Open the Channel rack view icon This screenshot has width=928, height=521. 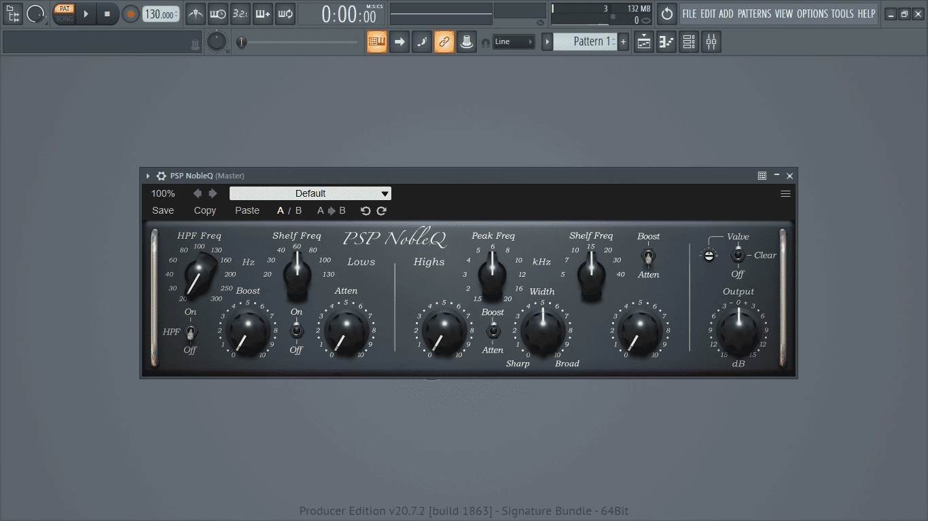pos(689,42)
